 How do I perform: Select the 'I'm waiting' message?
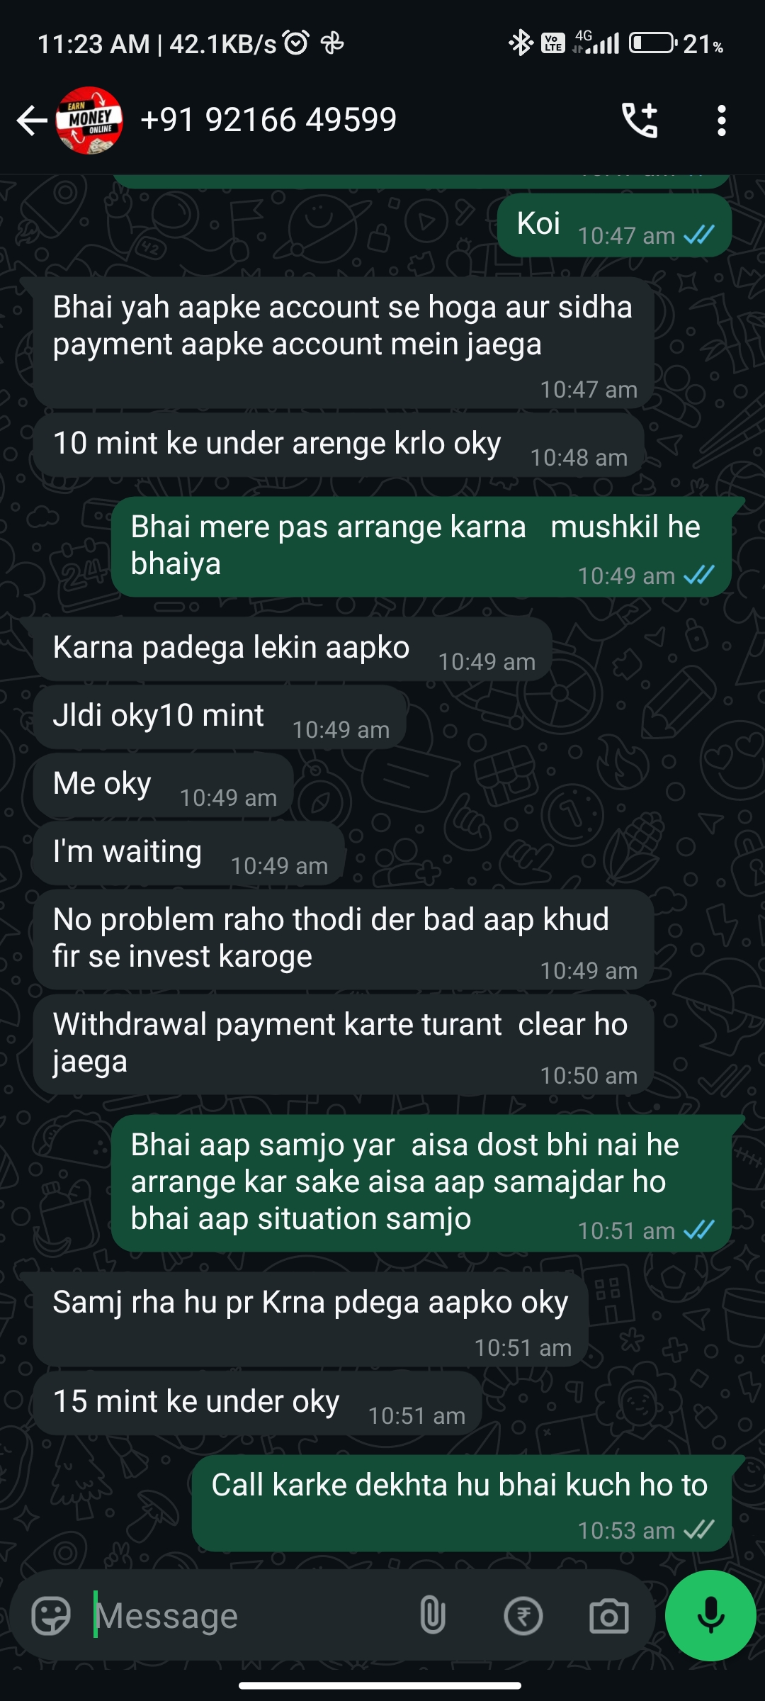pyautogui.click(x=188, y=853)
